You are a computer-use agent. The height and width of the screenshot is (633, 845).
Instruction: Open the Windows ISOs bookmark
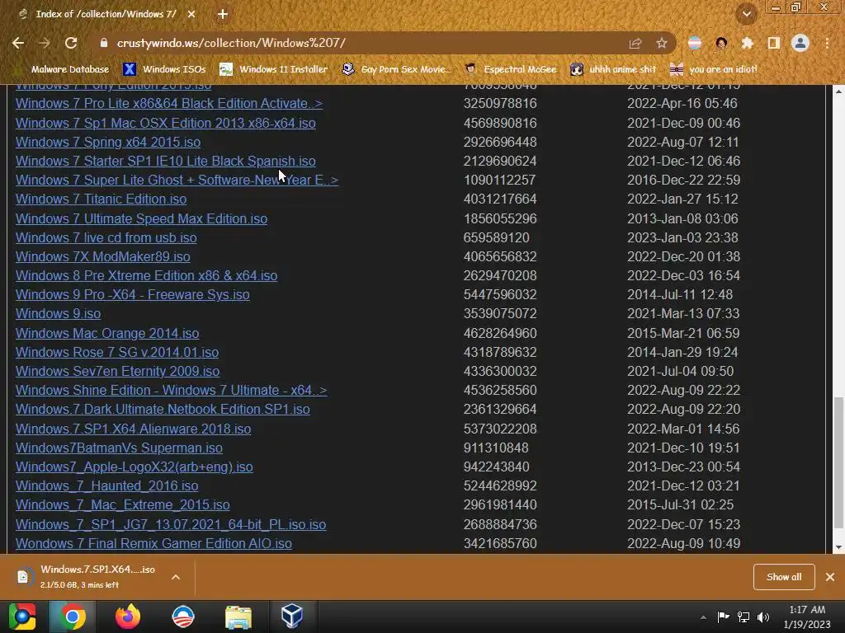[x=164, y=69]
